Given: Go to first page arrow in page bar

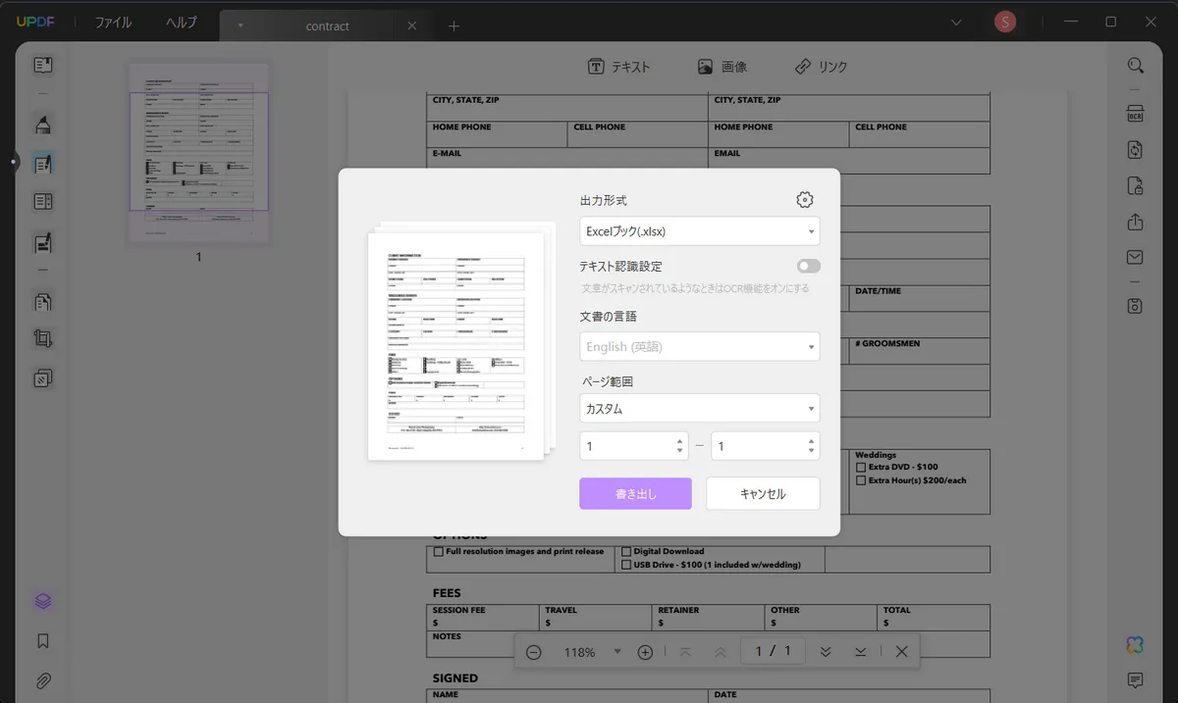Looking at the screenshot, I should (685, 652).
